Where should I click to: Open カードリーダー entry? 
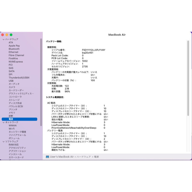[x=16, y=90]
